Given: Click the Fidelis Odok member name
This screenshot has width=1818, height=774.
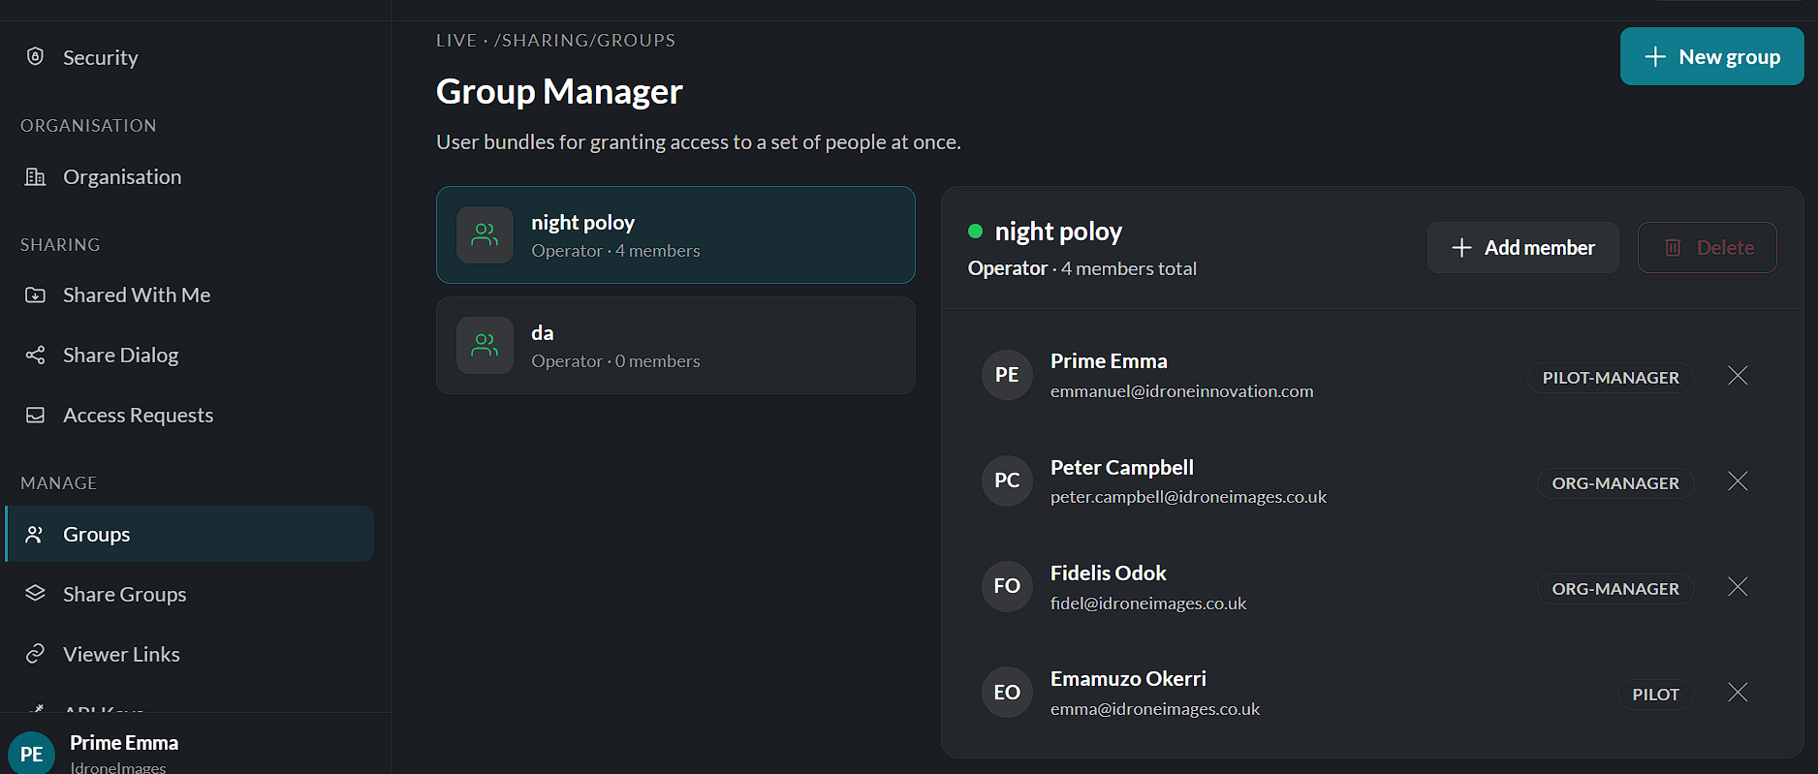Looking at the screenshot, I should (x=1109, y=573).
